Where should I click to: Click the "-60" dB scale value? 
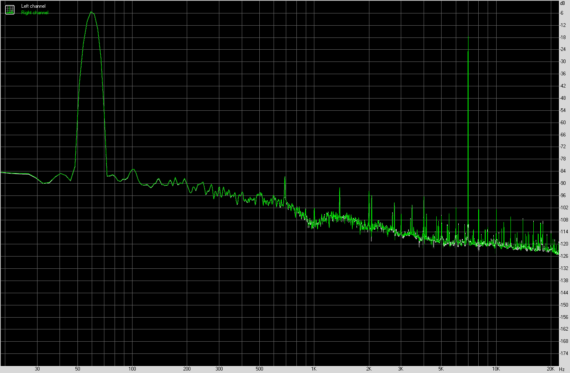563,123
